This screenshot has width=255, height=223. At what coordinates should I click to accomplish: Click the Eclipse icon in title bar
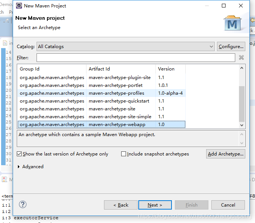click(19, 6)
